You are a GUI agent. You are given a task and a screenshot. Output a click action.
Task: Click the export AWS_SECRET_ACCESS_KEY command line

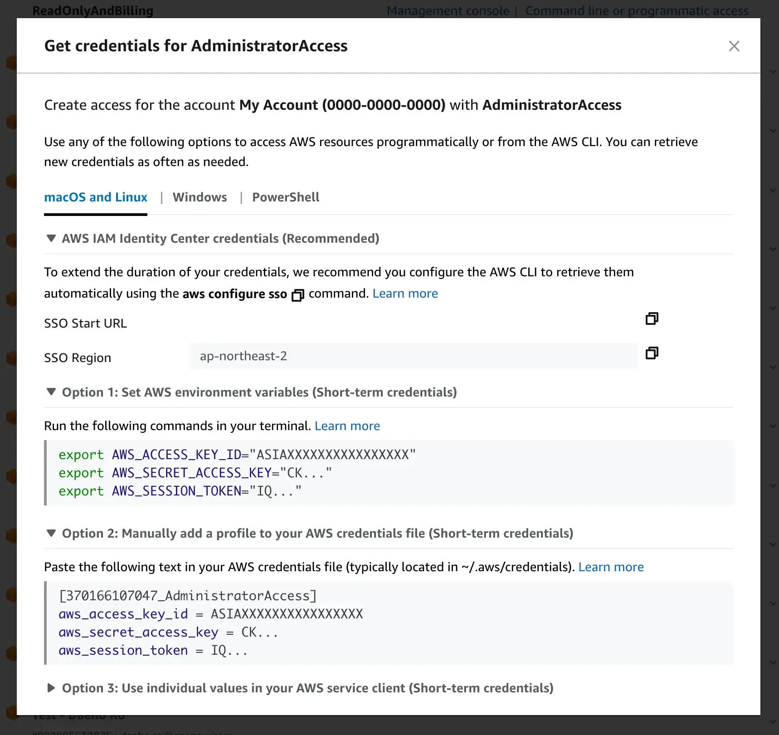(x=195, y=473)
